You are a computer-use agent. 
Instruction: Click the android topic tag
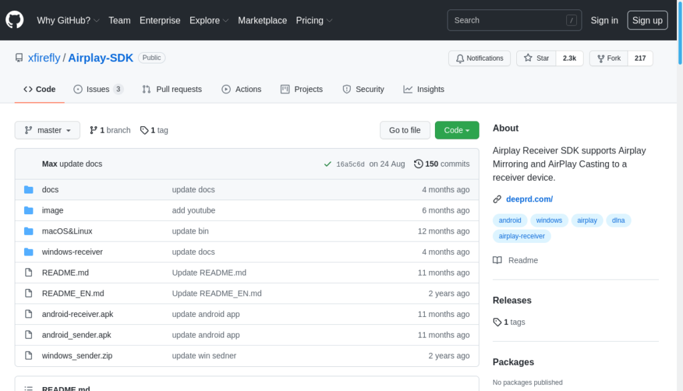[510, 220]
